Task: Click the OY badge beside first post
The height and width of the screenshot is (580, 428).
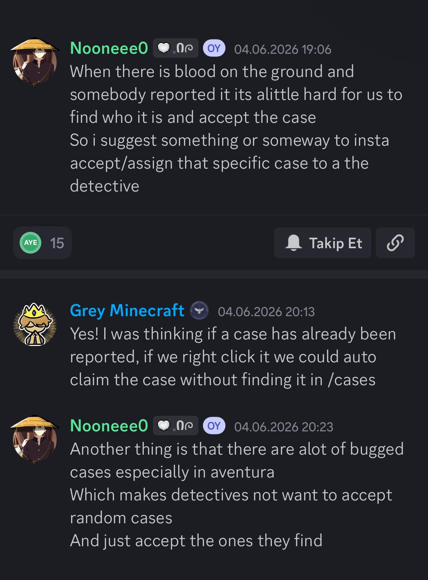Action: pos(214,48)
